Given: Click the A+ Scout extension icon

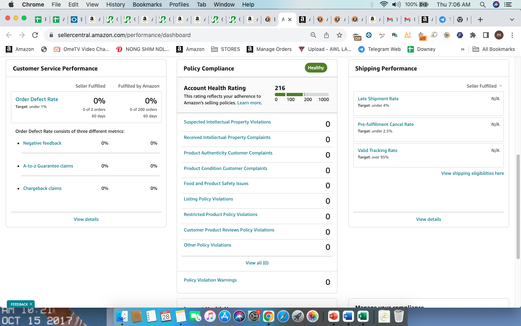Looking at the screenshot, I should click(408, 35).
